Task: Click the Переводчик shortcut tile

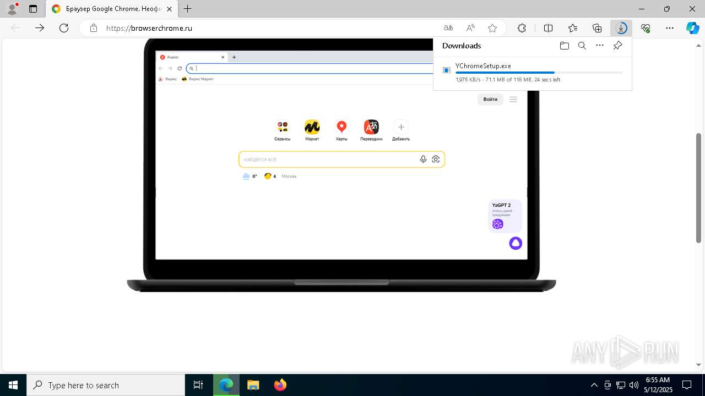Action: [x=371, y=131]
